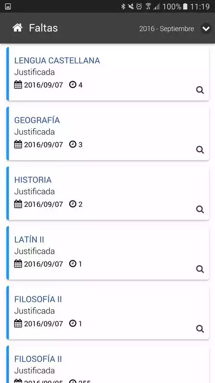Image resolution: width=215 pixels, height=383 pixels.
Task: Tap the Bluetooth icon in status bar
Action: point(123,7)
